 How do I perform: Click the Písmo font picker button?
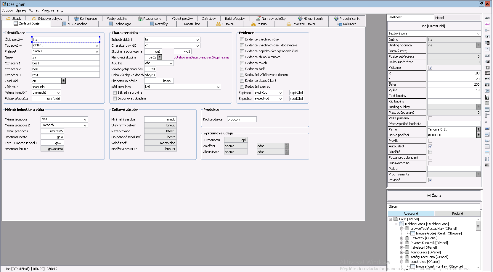click(x=478, y=129)
